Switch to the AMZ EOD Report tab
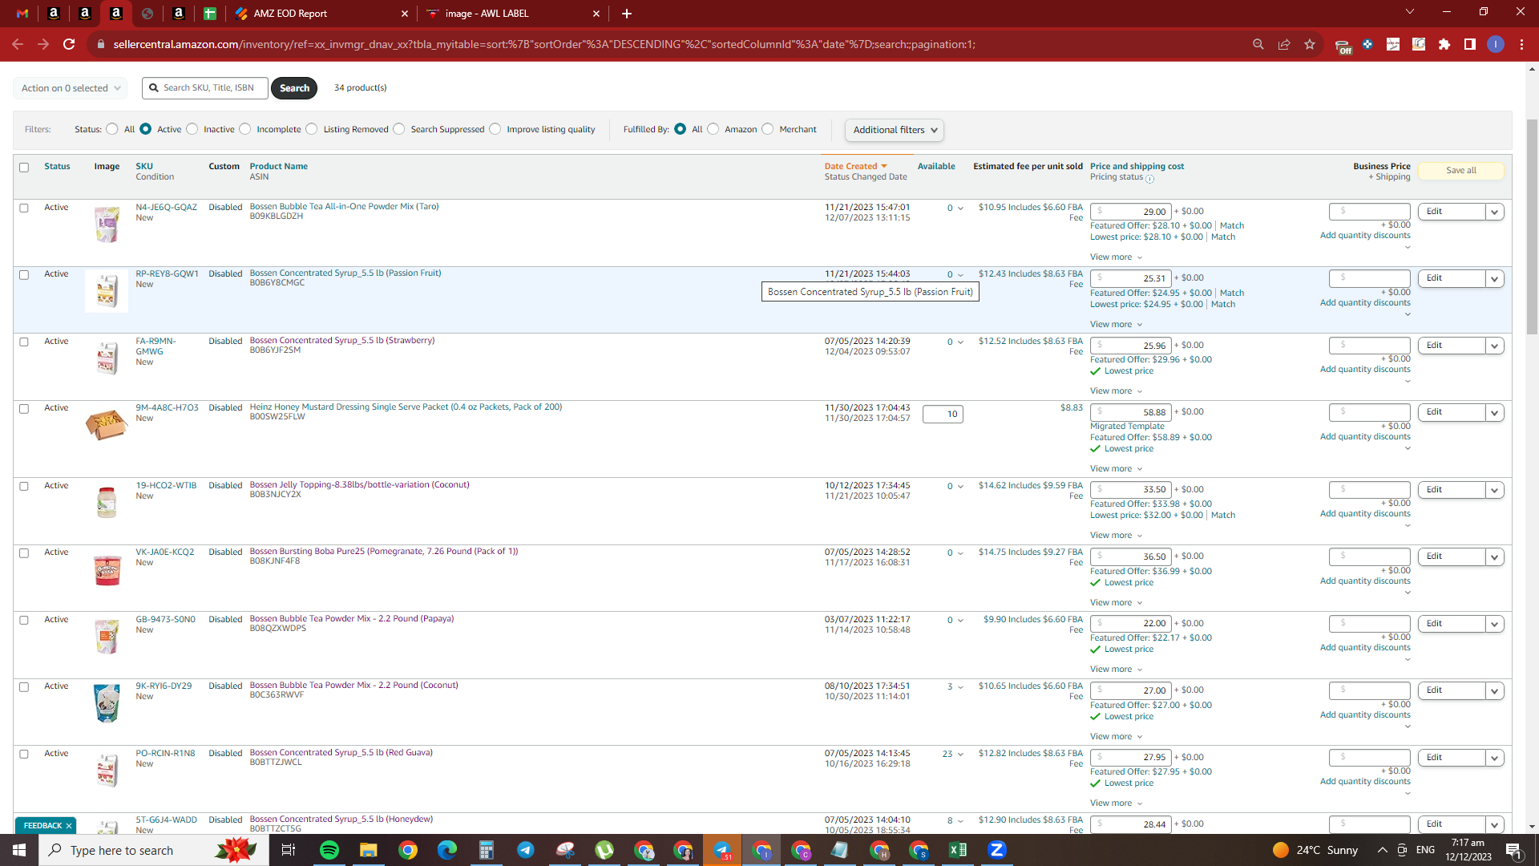This screenshot has height=866, width=1539. click(322, 14)
